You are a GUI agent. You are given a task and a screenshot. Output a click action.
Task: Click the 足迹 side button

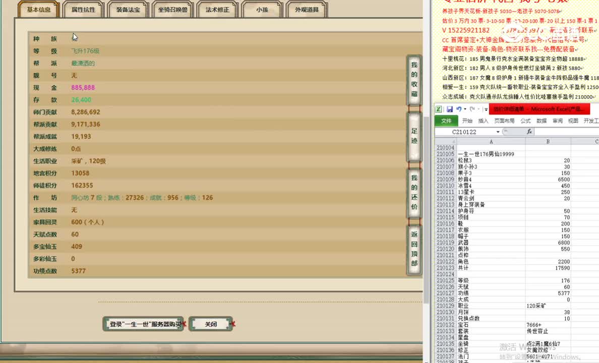(x=414, y=136)
